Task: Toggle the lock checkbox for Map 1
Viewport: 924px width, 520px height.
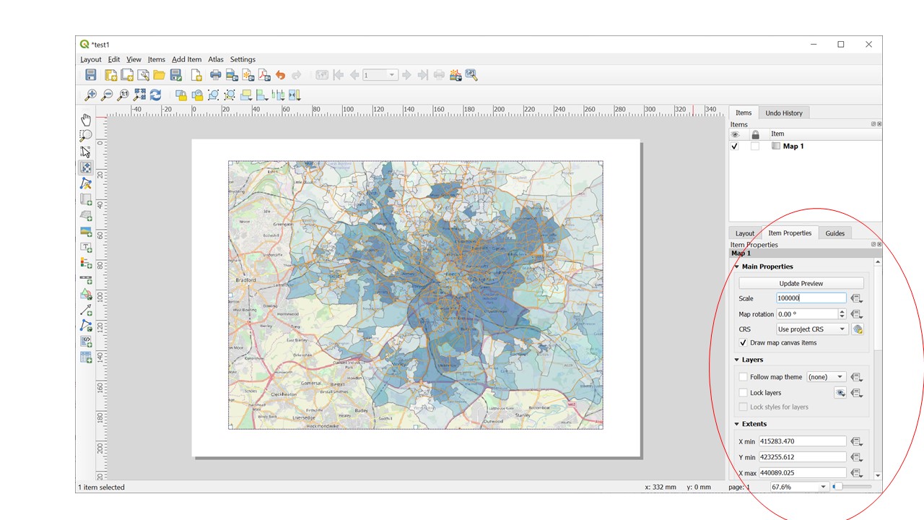Action: click(x=755, y=146)
